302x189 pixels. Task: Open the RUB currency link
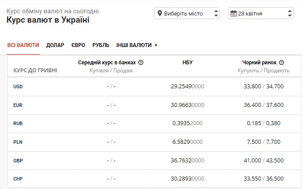tap(18, 123)
